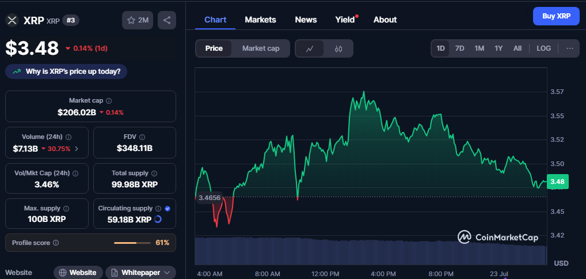The width and height of the screenshot is (586, 279).
Task: Click the 100B XRP max supply value
Action: point(47,220)
